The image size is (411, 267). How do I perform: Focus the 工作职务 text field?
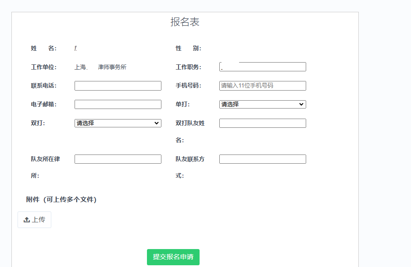click(x=262, y=67)
